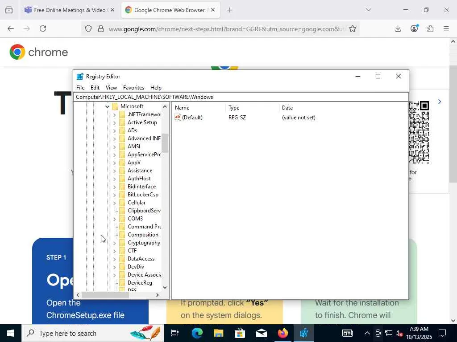
Task: Select the AppServiceProtocols tree item
Action: click(144, 155)
